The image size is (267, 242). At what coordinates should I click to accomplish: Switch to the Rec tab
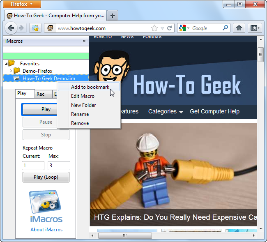point(44,94)
